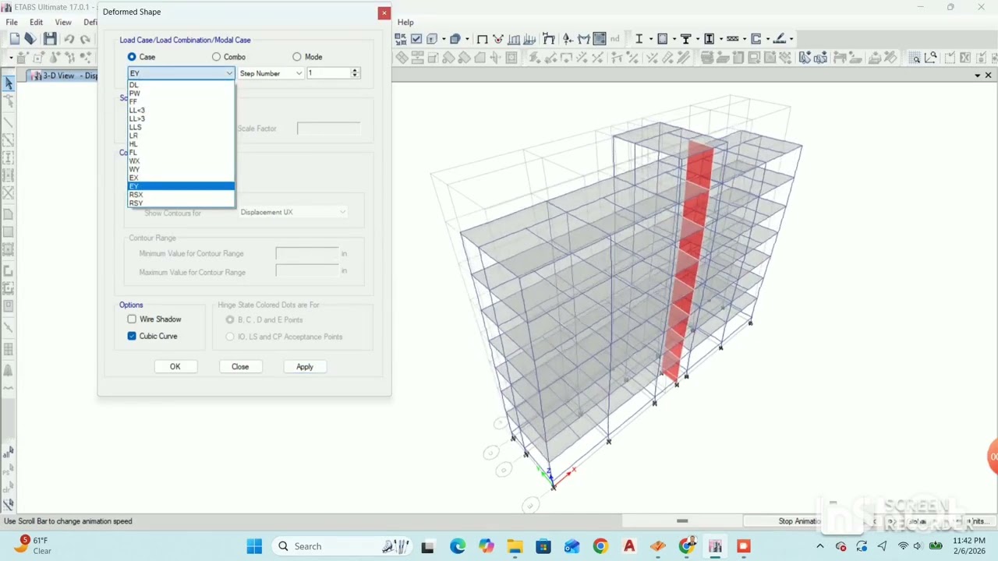Select the draw line tool on left toolbar
This screenshot has height=561, width=998.
tap(9, 123)
